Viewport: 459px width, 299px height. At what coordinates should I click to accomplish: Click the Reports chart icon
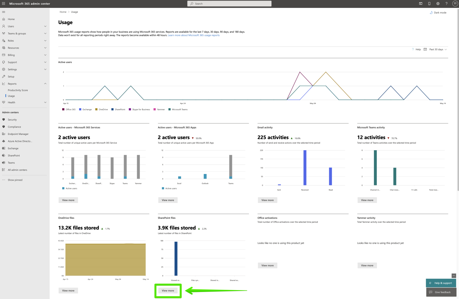4,84
